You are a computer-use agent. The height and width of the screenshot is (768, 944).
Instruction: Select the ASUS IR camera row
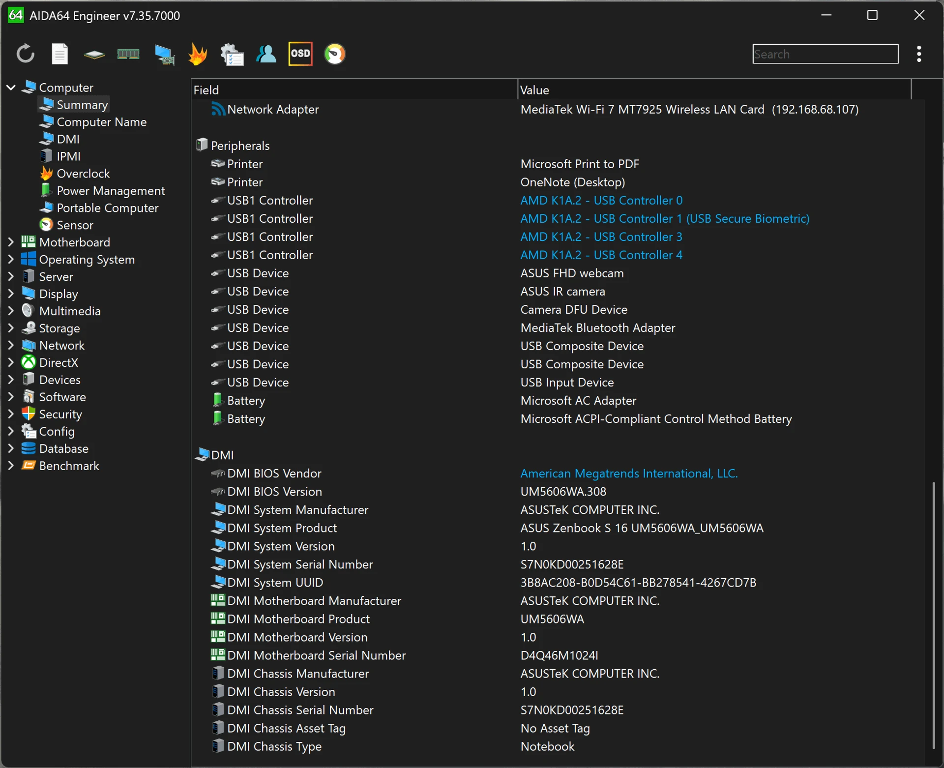(x=558, y=291)
